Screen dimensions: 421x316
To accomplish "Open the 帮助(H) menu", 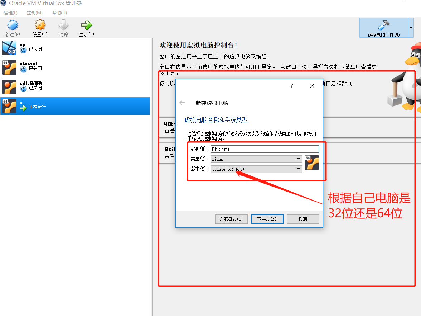I will [x=59, y=13].
